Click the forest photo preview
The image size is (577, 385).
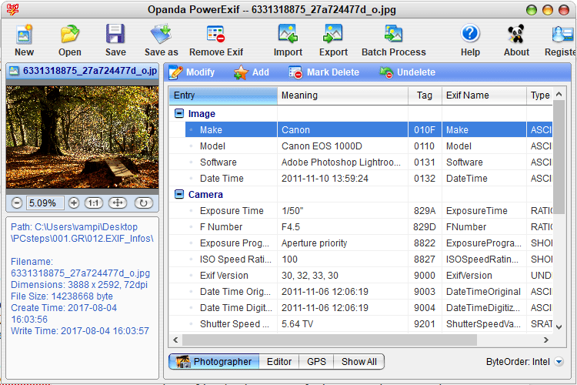click(x=82, y=137)
